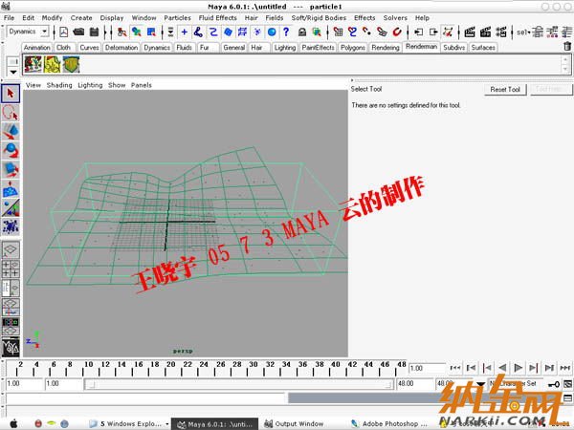574x430 pixels.
Task: Switch to the Polygons shelf tab
Action: click(x=353, y=48)
